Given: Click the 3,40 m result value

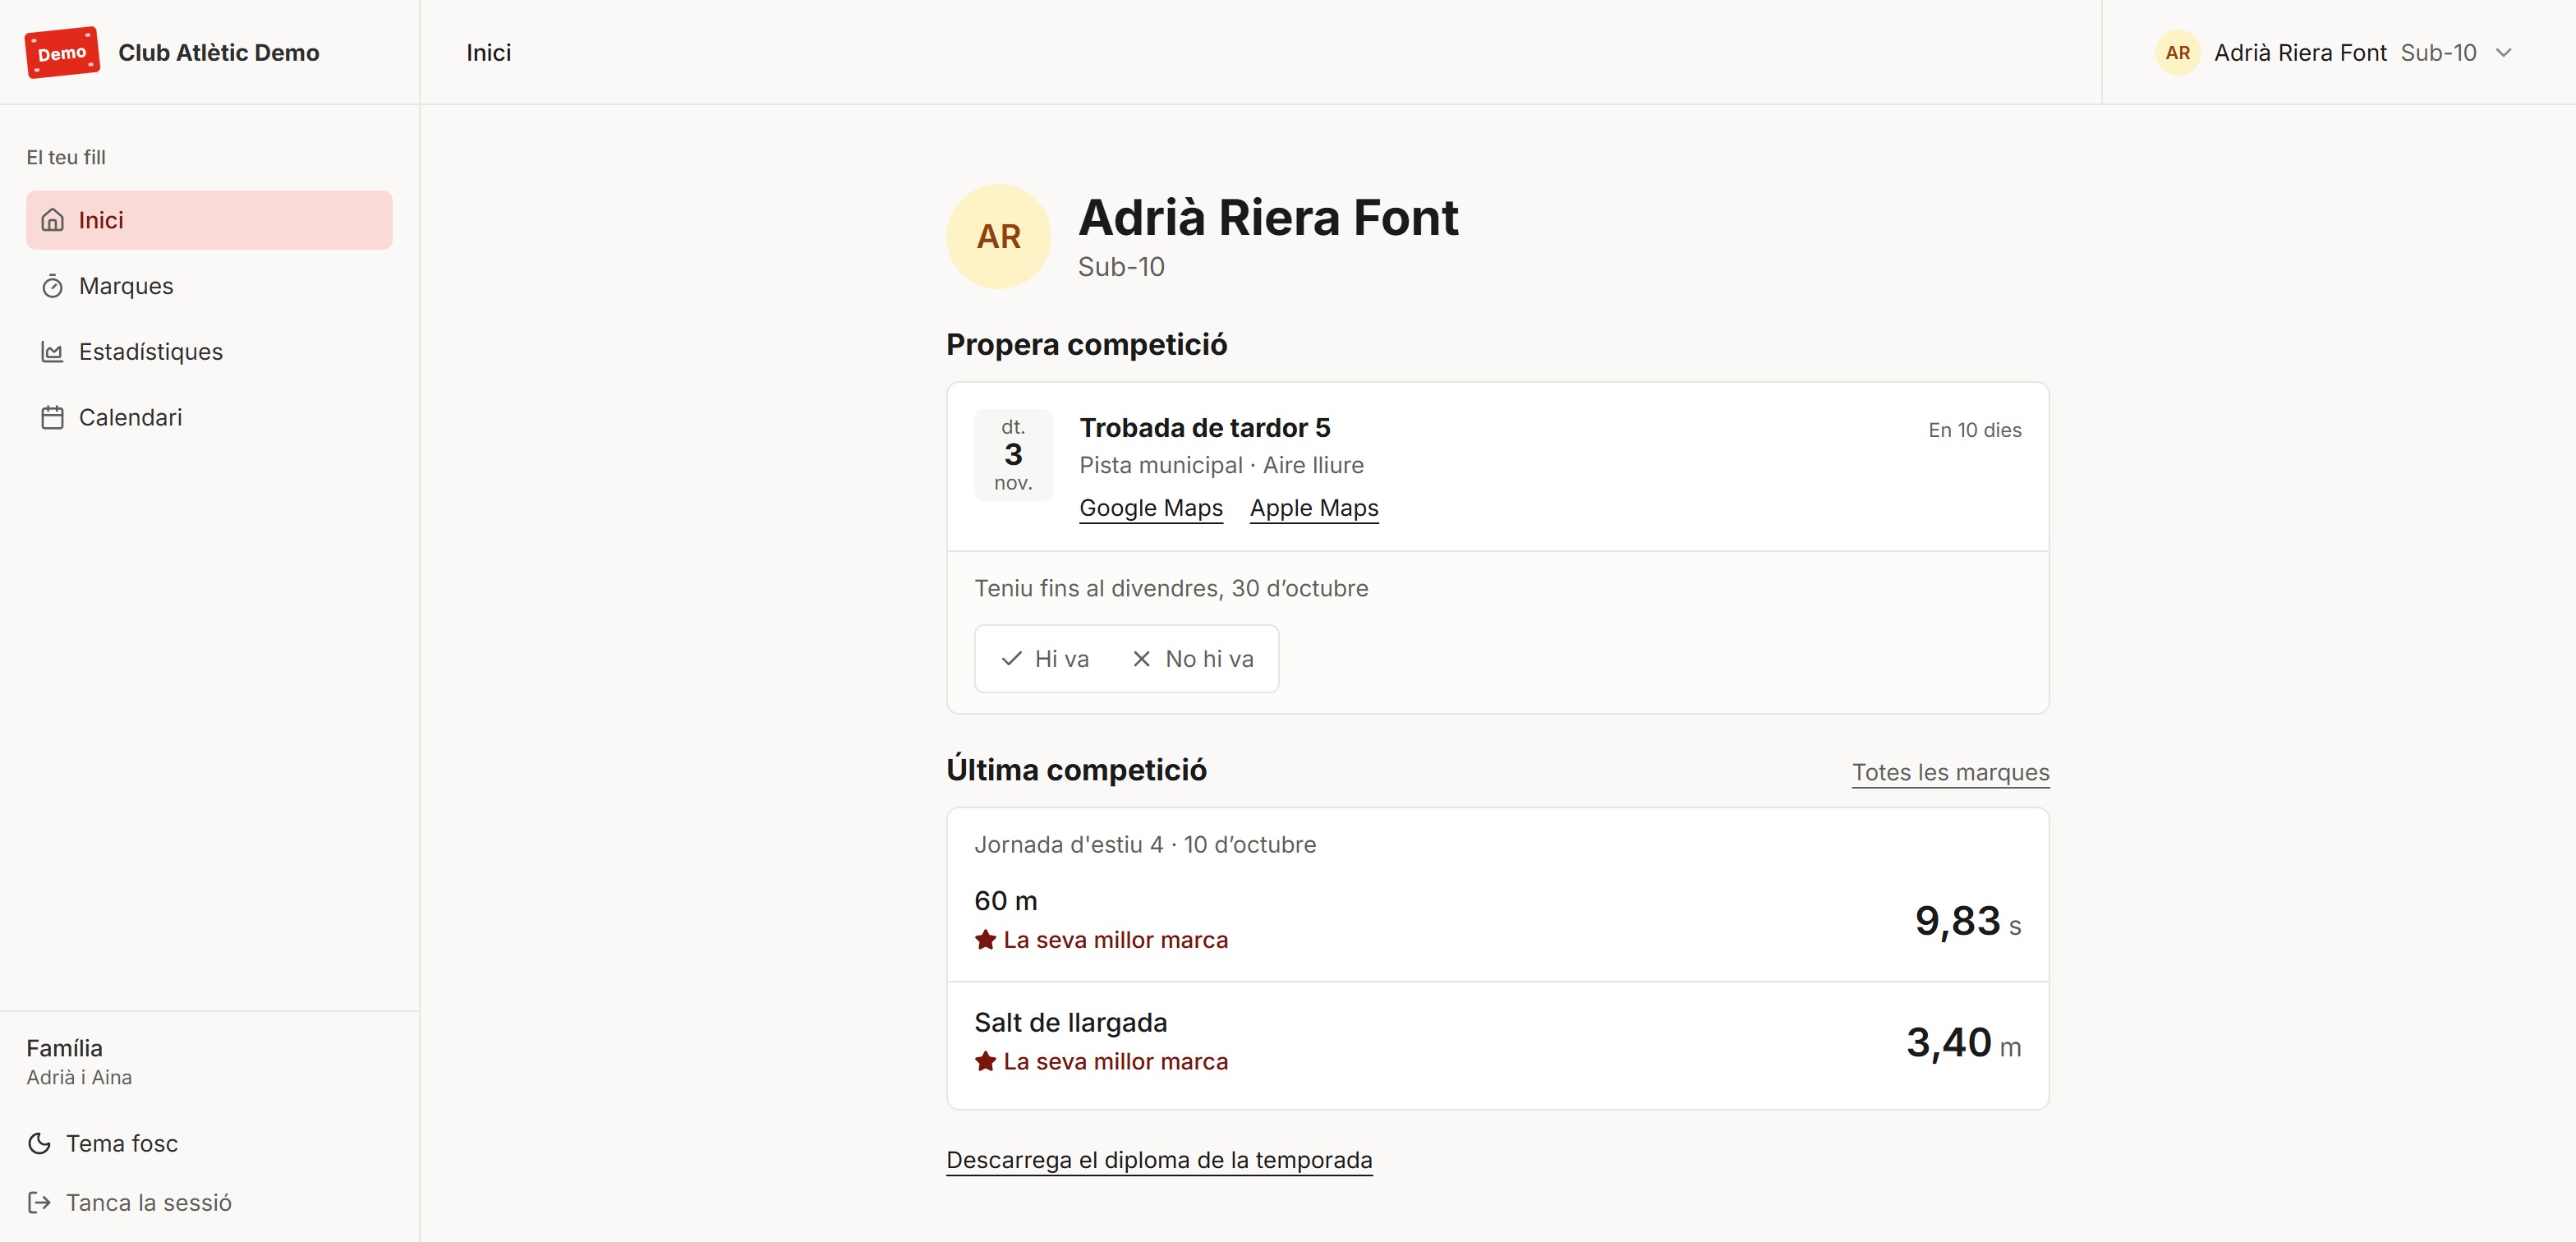Looking at the screenshot, I should (x=1963, y=1043).
